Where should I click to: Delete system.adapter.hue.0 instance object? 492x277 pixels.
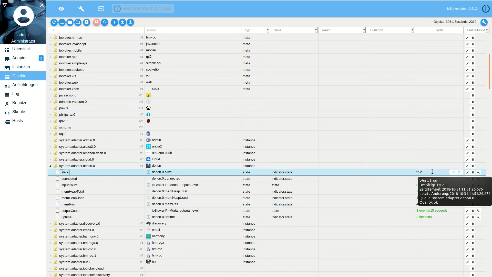pos(473,262)
